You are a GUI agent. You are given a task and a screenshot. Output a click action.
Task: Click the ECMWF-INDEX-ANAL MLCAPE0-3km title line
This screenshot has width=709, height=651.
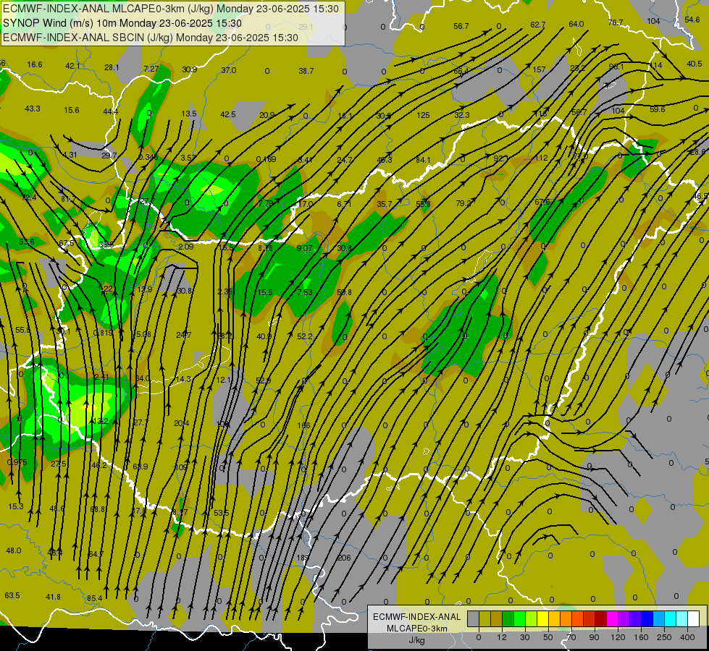170,9
